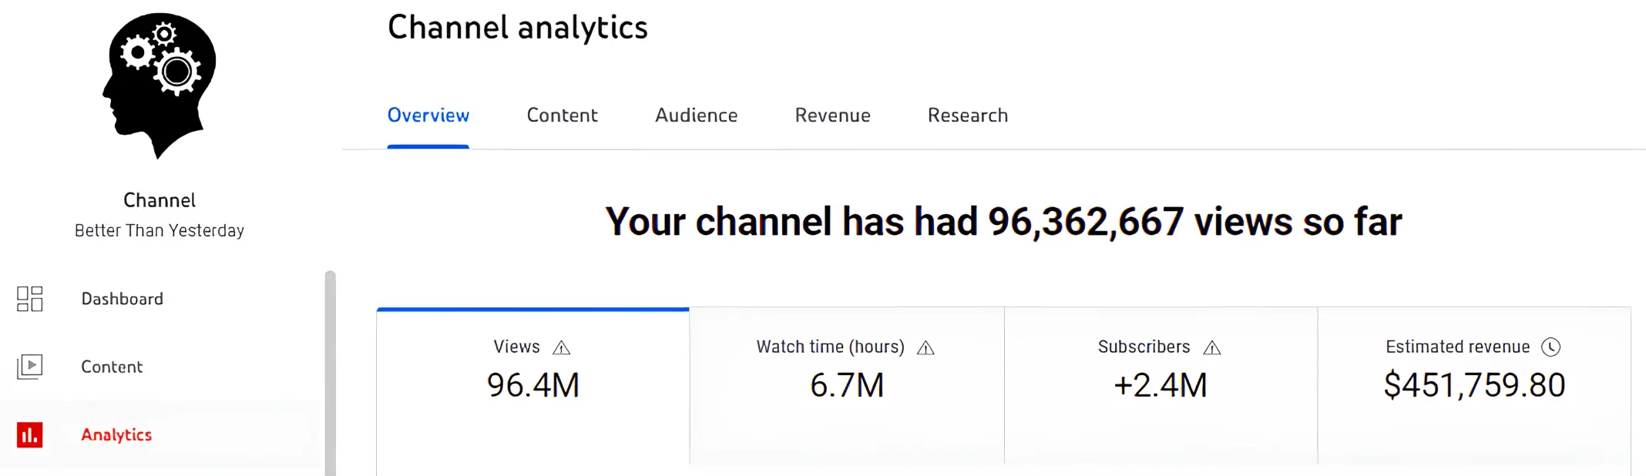1646x476 pixels.
Task: Click the red Analytics bar-chart icon
Action: click(30, 435)
